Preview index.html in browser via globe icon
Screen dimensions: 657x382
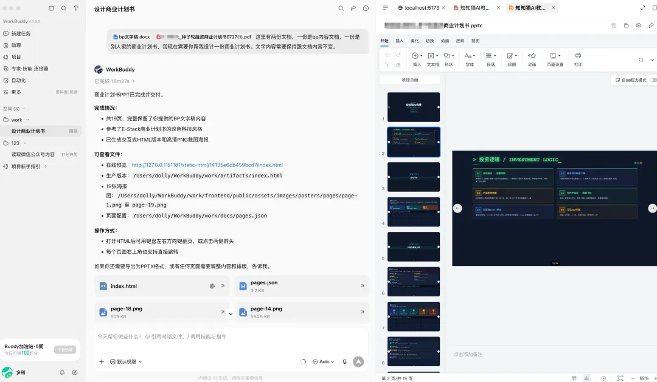(212, 286)
